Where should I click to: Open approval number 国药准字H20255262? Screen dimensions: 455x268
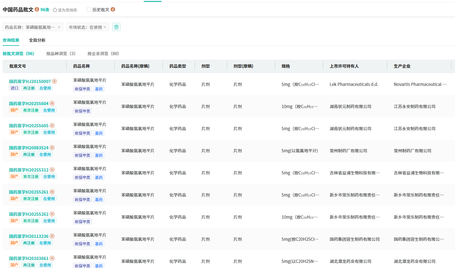click(x=29, y=214)
